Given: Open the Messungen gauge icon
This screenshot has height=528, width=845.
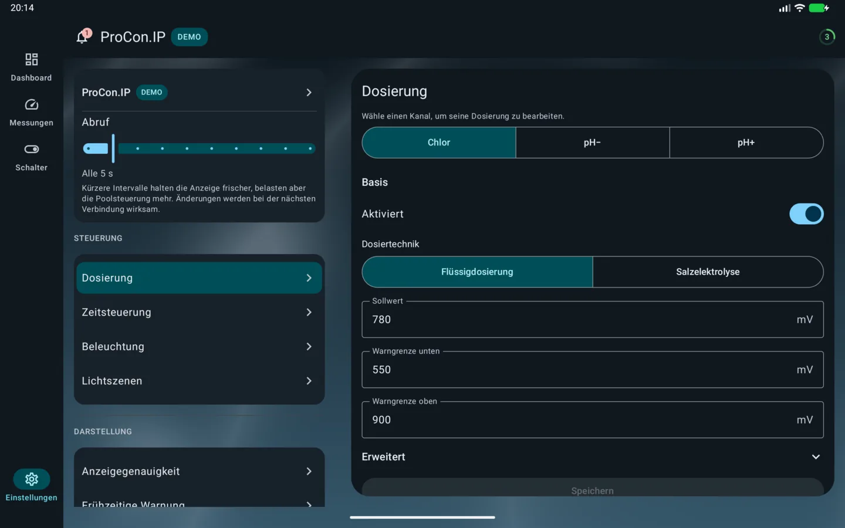Looking at the screenshot, I should 31,104.
